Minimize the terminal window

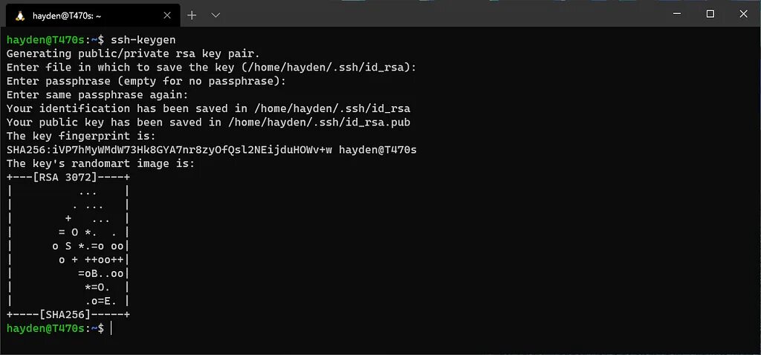point(678,14)
